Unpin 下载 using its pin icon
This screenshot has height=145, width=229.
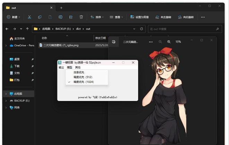33,66
